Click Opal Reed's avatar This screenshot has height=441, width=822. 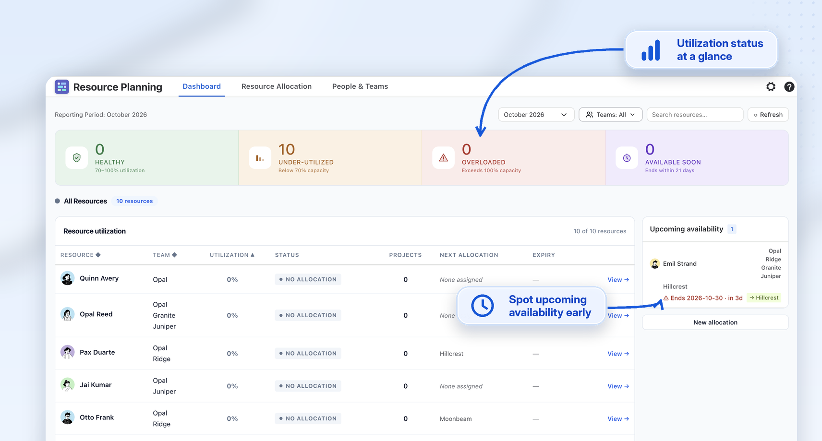(x=67, y=314)
